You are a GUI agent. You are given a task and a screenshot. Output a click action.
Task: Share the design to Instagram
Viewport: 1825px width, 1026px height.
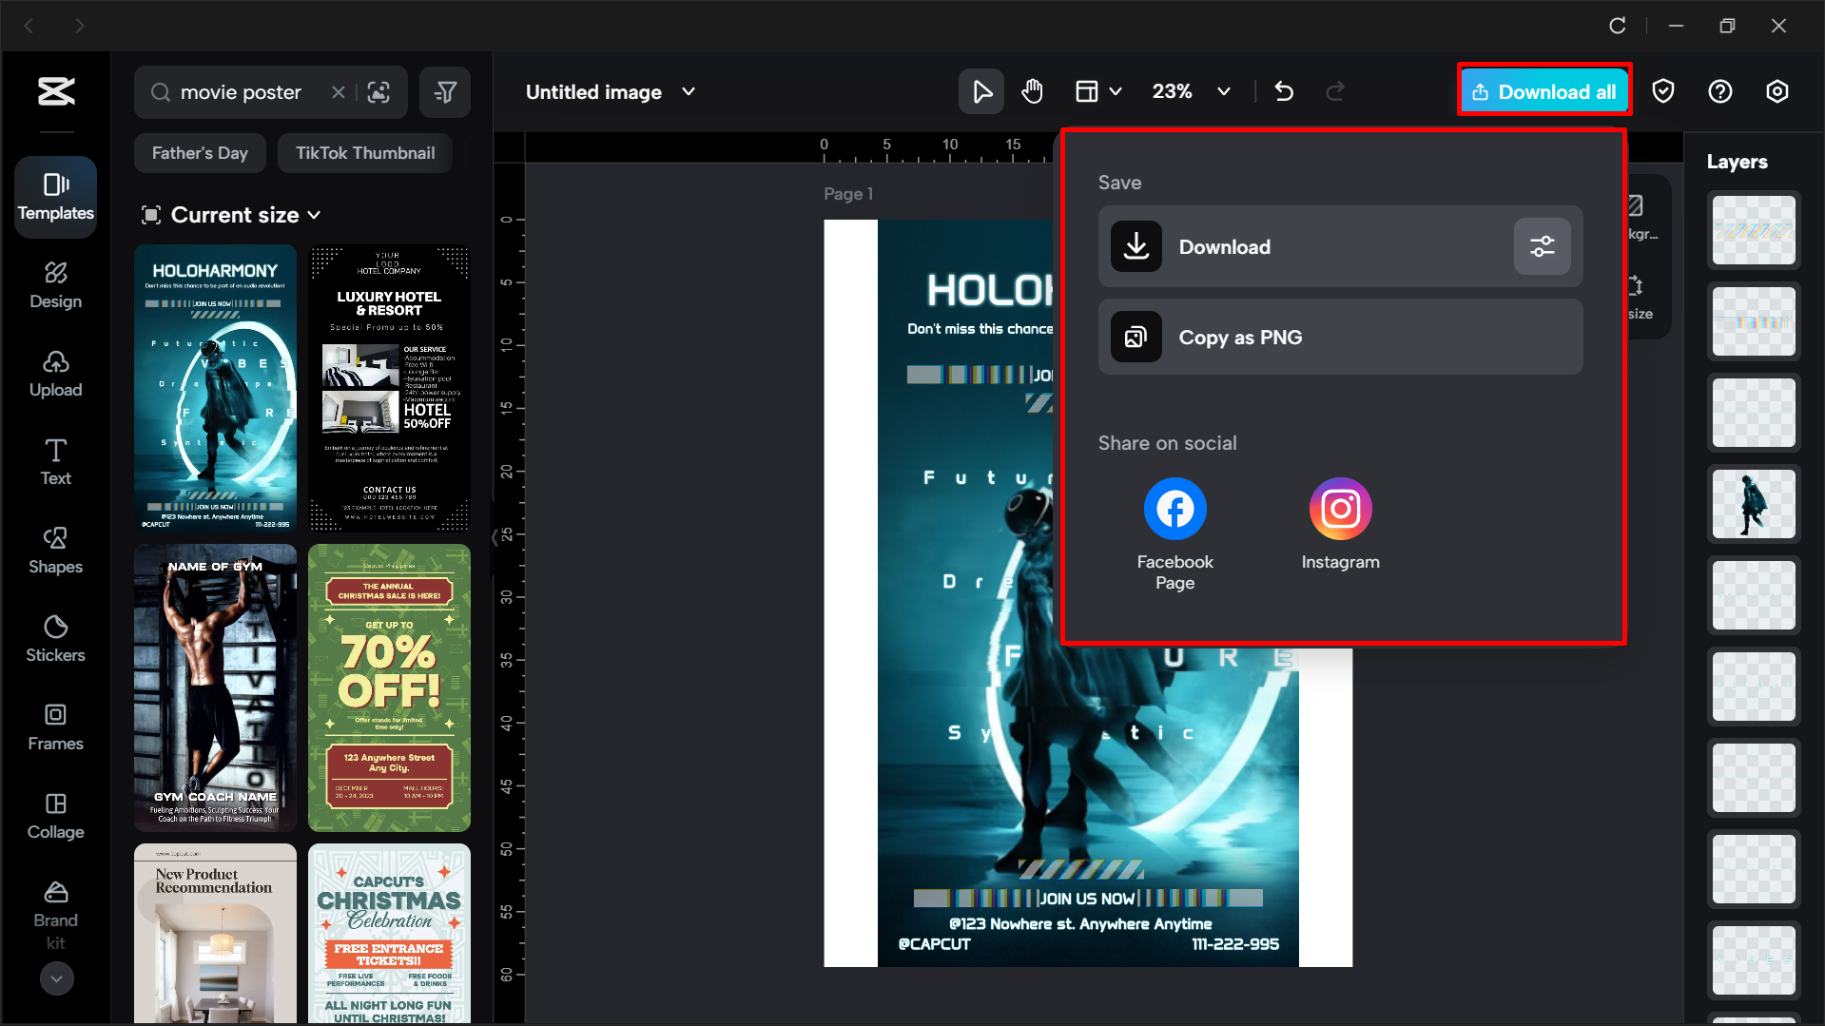(x=1340, y=508)
